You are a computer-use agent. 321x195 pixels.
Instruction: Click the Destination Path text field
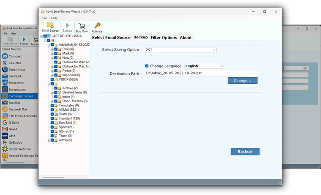[201, 73]
